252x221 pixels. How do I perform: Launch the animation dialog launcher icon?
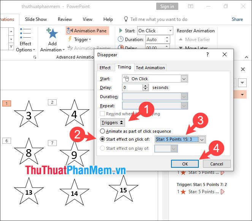(35, 57)
